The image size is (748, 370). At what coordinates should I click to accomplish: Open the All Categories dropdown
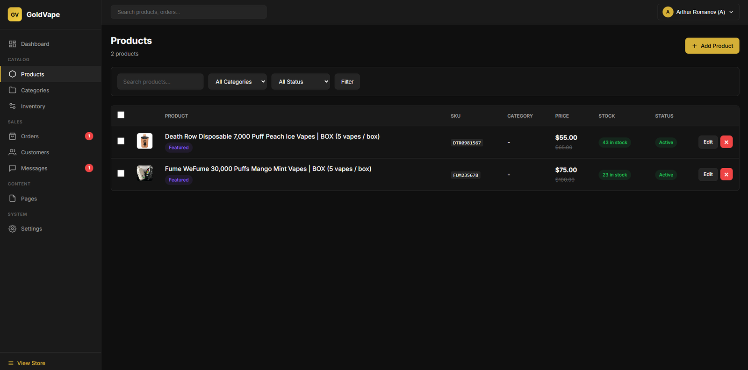click(237, 82)
